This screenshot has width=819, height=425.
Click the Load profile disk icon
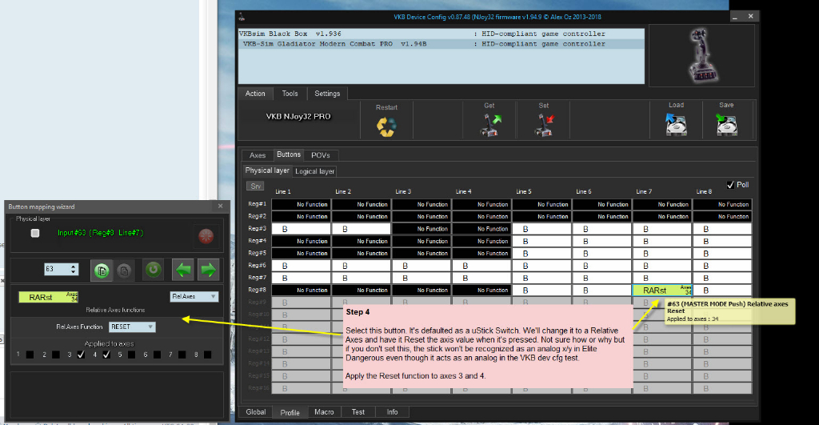(676, 125)
